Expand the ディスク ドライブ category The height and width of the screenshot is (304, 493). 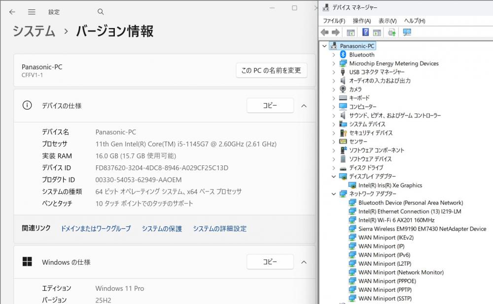pos(334,168)
